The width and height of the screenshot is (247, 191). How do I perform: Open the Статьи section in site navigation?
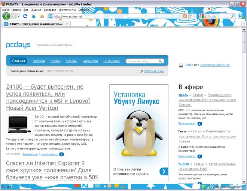(55, 61)
